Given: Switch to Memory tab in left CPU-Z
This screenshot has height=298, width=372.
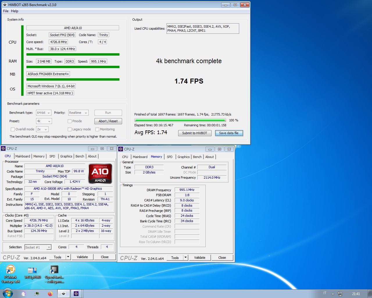Looking at the screenshot, I should click(39, 156).
